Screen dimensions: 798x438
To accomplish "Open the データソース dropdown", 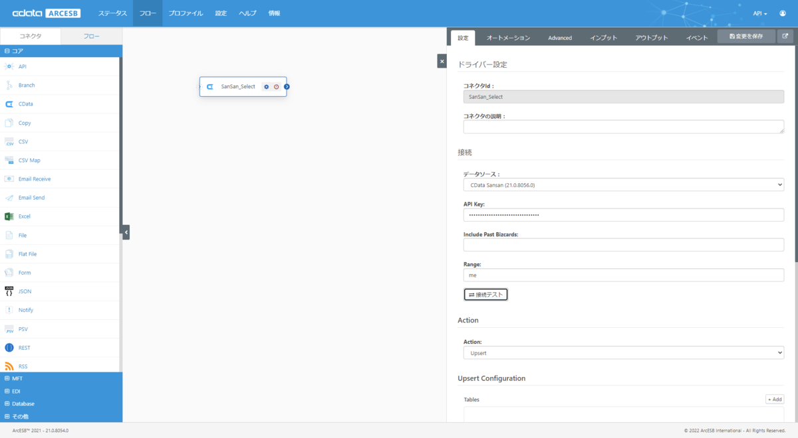I will pyautogui.click(x=623, y=185).
